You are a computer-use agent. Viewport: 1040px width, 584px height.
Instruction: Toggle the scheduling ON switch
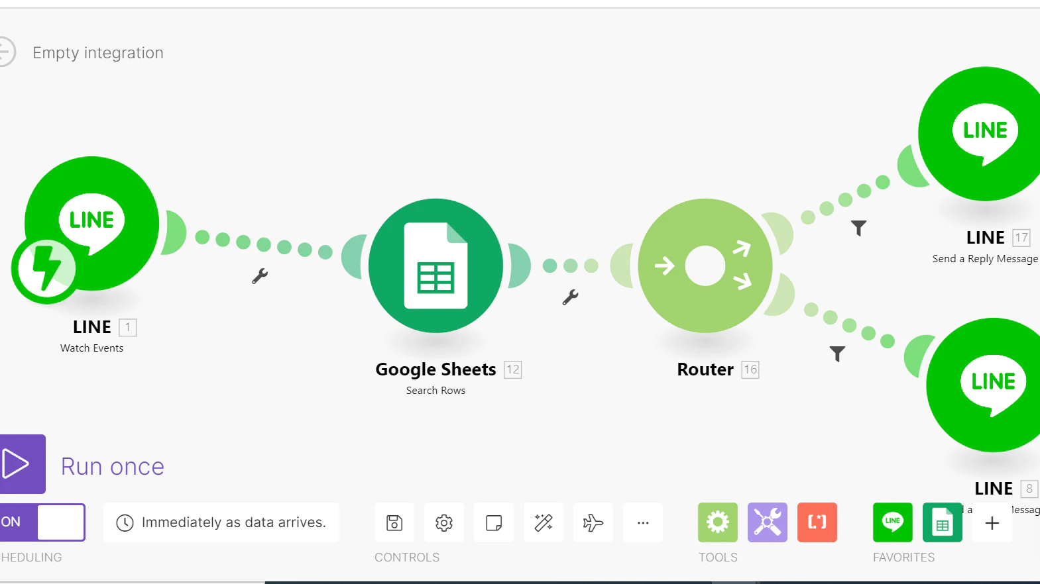[x=42, y=522]
